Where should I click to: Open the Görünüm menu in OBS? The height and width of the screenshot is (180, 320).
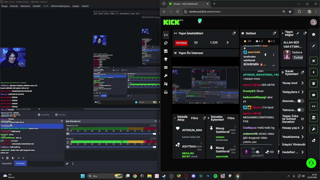pyautogui.click(x=25, y=6)
